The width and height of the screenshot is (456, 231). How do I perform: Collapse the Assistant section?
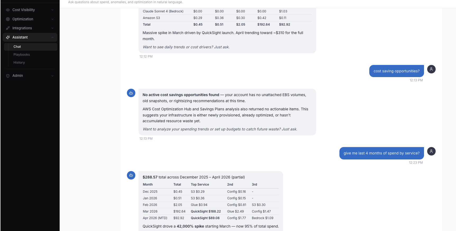tap(52, 37)
